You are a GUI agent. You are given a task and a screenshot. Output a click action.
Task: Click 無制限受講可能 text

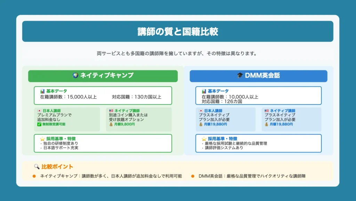coord(54,124)
